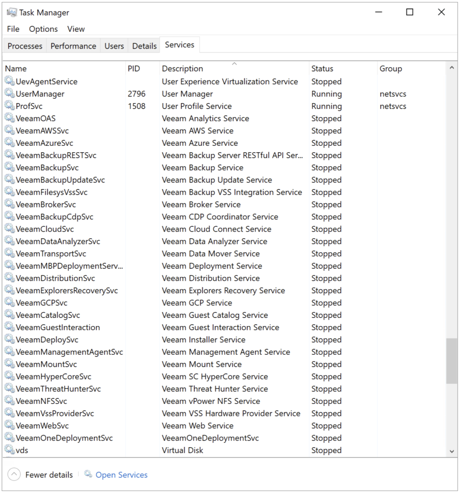The width and height of the screenshot is (460, 493).
Task: Open the Options menu
Action: tap(43, 29)
